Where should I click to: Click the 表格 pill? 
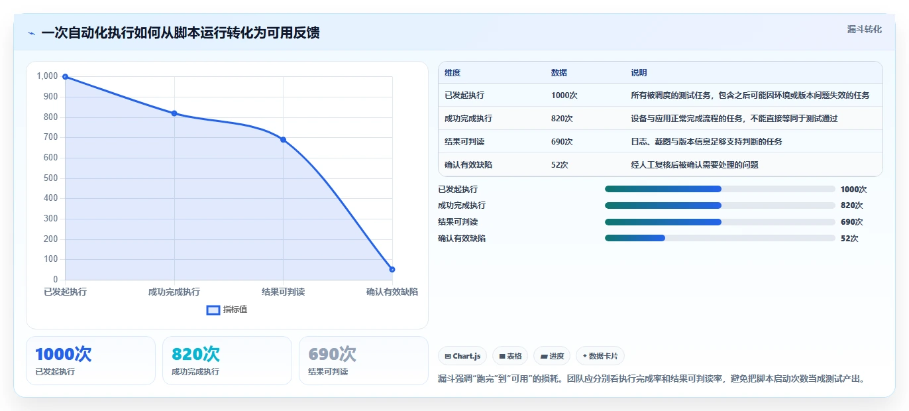coord(510,356)
